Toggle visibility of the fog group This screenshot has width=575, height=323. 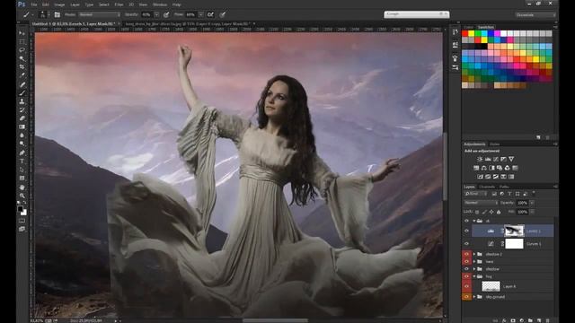tap(466, 276)
